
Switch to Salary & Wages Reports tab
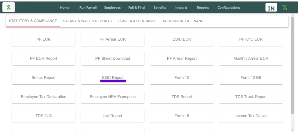[x=87, y=21]
